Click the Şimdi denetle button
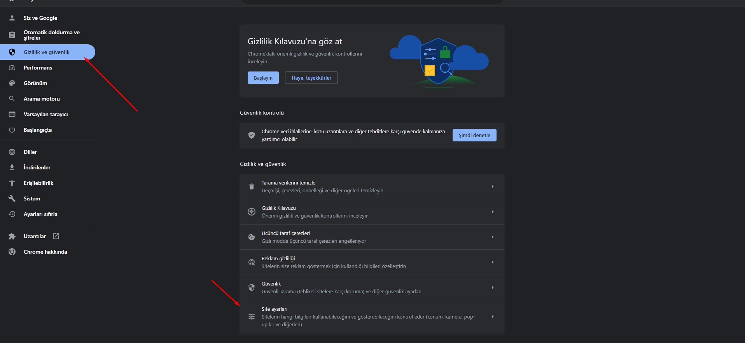Screen dimensions: 745x343 (474, 135)
